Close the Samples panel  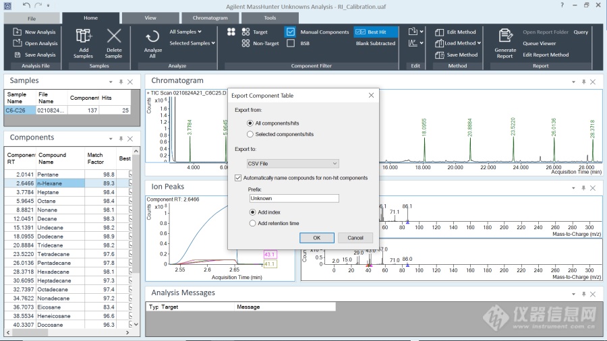click(130, 82)
